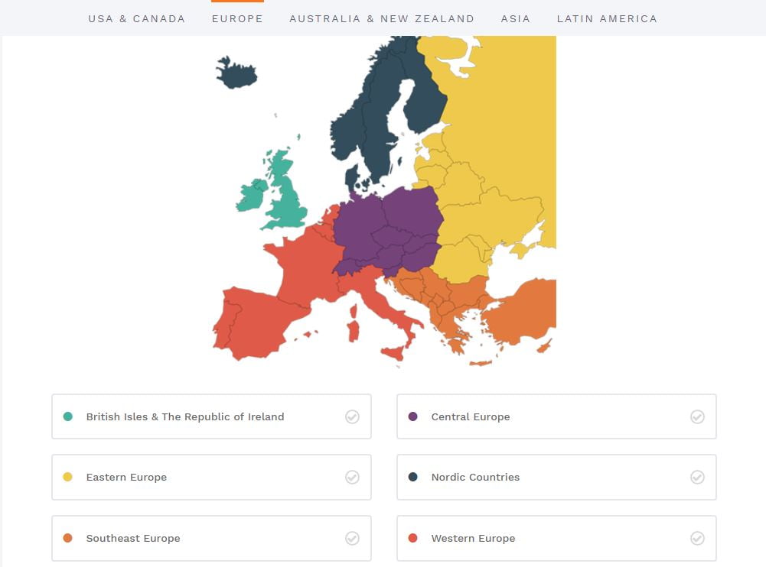Toggle the Western Europe checkmark
Screen dimensions: 766x567
tap(697, 538)
